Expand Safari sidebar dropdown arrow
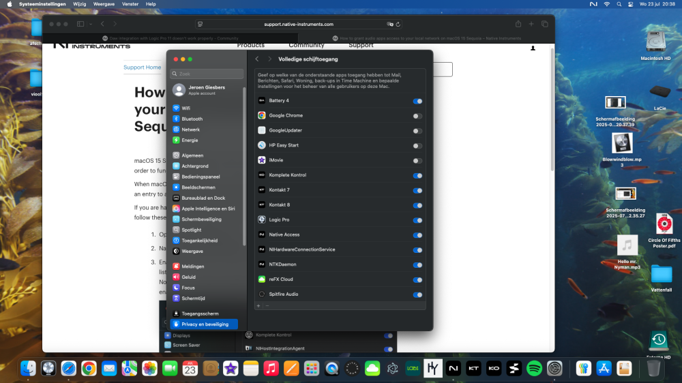The height and width of the screenshot is (383, 682). tap(91, 25)
